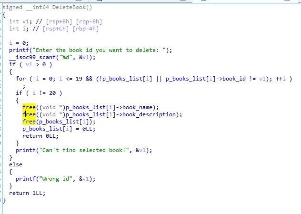Select the DeleteBook function name in signature
This screenshot has width=301, height=214.
coord(69,7)
